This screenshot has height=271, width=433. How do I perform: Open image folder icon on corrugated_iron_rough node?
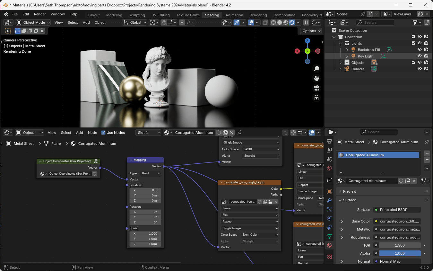coord(270,202)
